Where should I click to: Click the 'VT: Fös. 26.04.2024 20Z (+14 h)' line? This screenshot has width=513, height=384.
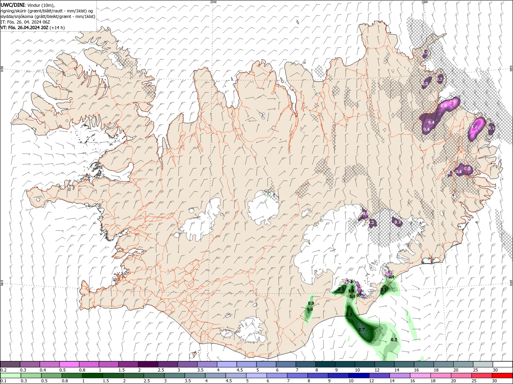[x=32, y=28]
